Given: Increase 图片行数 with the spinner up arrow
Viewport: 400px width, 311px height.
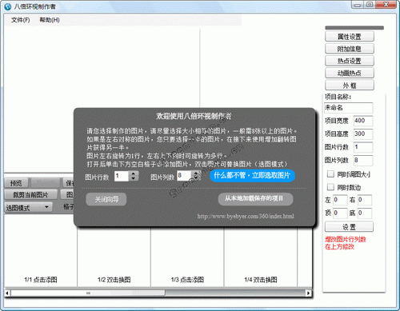Looking at the screenshot, I should coord(134,173).
